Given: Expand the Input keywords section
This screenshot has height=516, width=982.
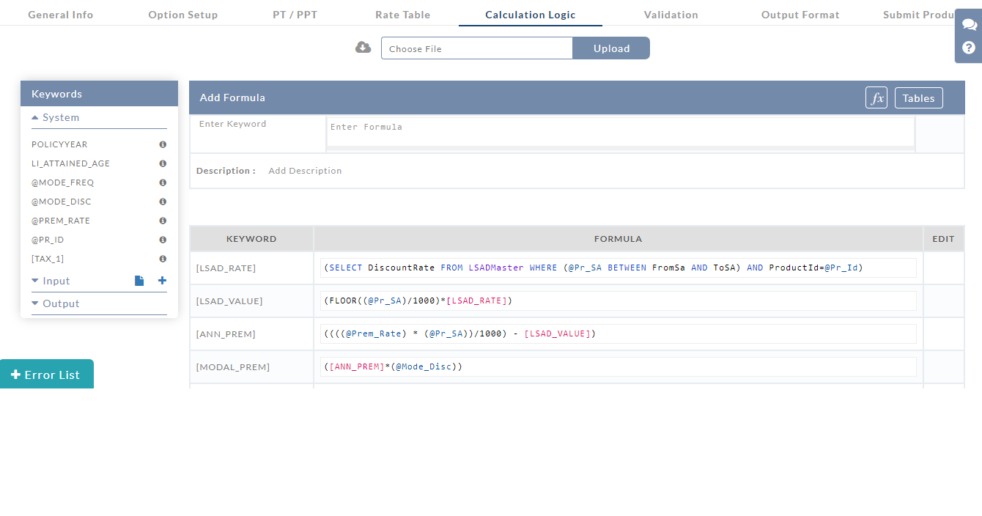Looking at the screenshot, I should [x=51, y=281].
